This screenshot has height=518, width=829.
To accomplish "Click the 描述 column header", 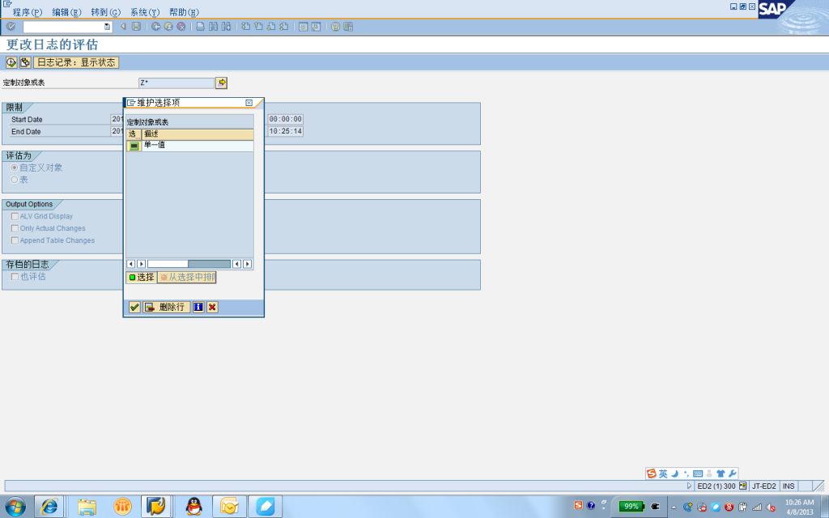I will click(x=198, y=134).
